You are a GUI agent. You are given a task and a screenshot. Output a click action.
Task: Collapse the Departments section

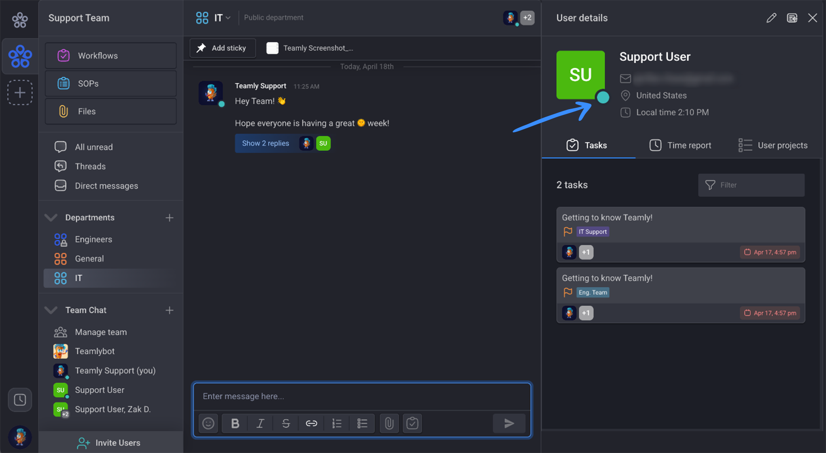[x=51, y=217]
